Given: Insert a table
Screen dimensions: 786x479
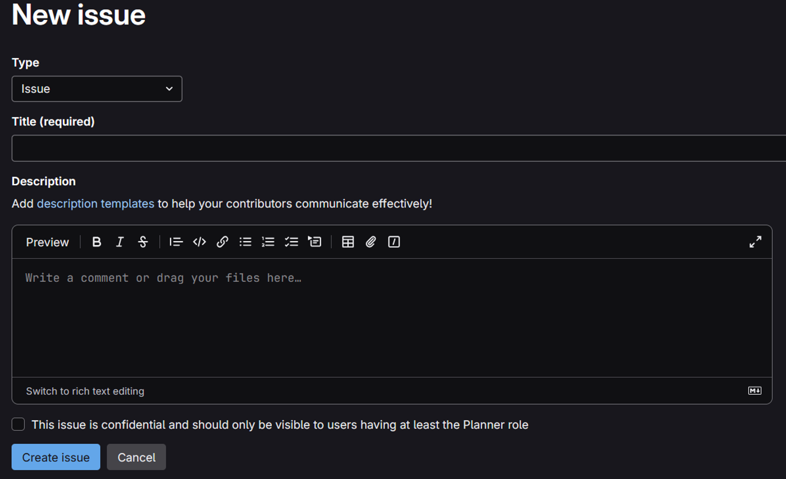Looking at the screenshot, I should (x=348, y=242).
